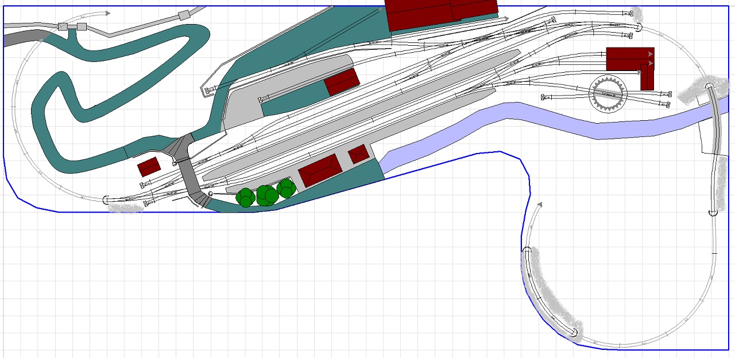Click the track arrow in top-left corner

point(107,13)
